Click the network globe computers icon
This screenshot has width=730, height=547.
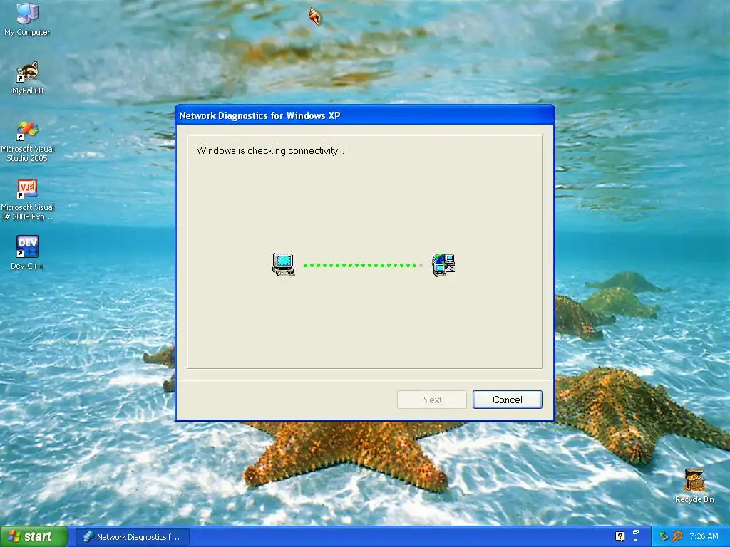(x=443, y=265)
